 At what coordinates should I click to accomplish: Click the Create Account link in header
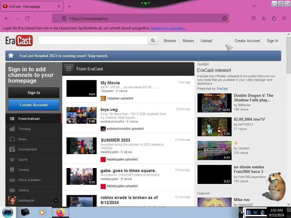(x=247, y=41)
